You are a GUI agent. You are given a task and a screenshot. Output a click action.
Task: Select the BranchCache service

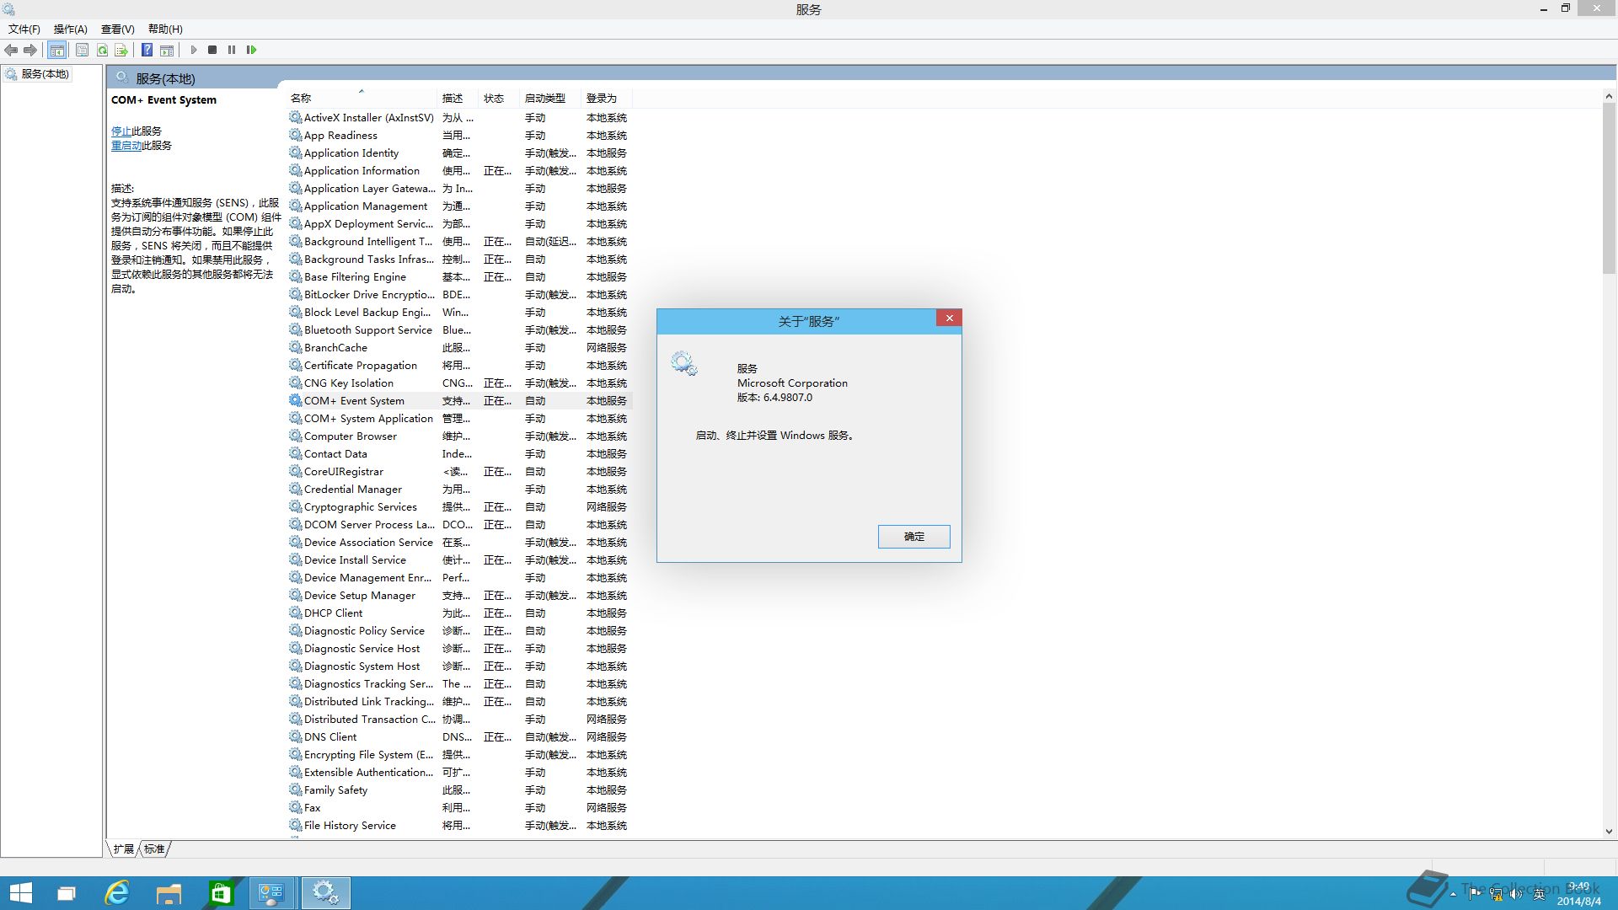coord(459,348)
